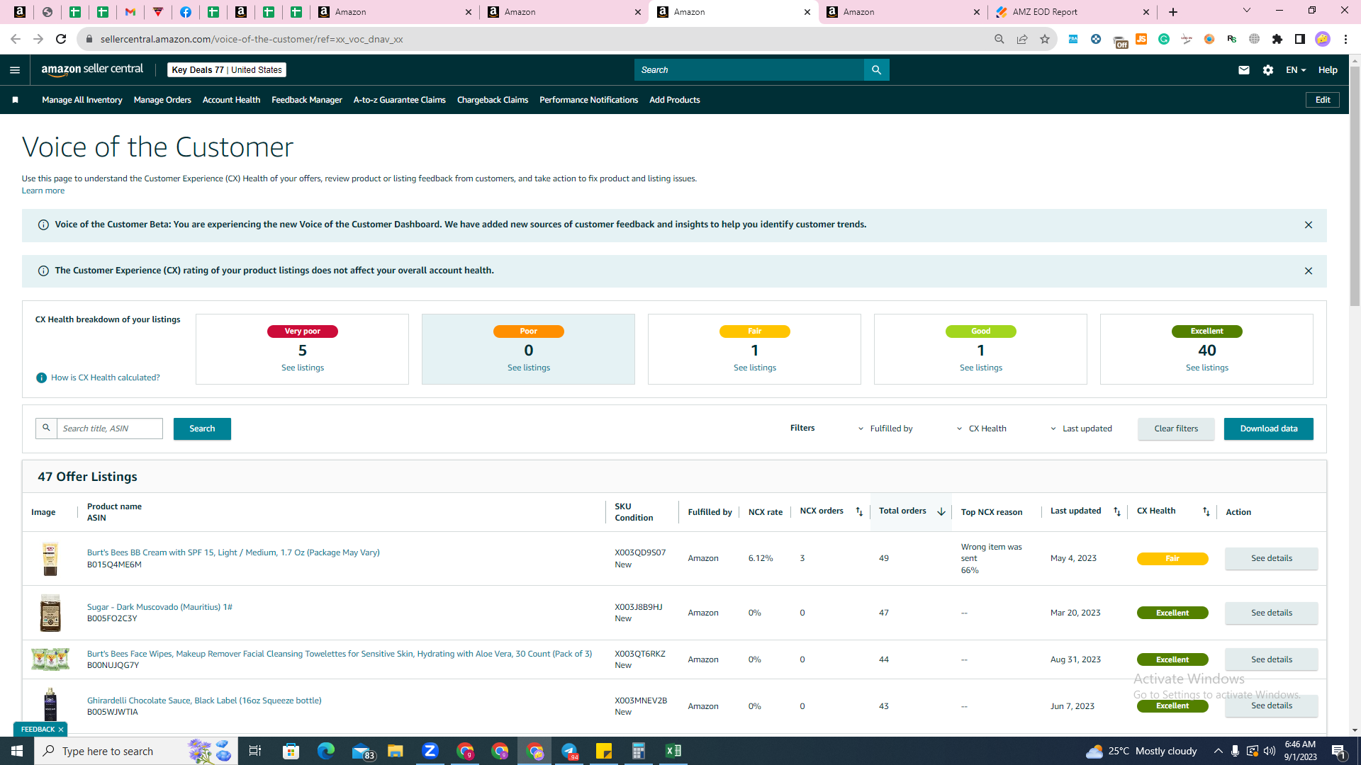
Task: Click Edit in the navigation bar
Action: [x=1323, y=100]
